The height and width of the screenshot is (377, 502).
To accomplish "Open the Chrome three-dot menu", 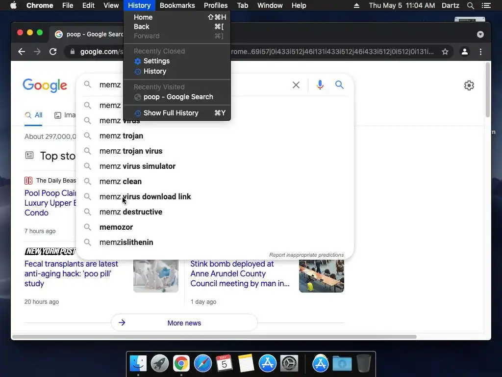I will (480, 52).
